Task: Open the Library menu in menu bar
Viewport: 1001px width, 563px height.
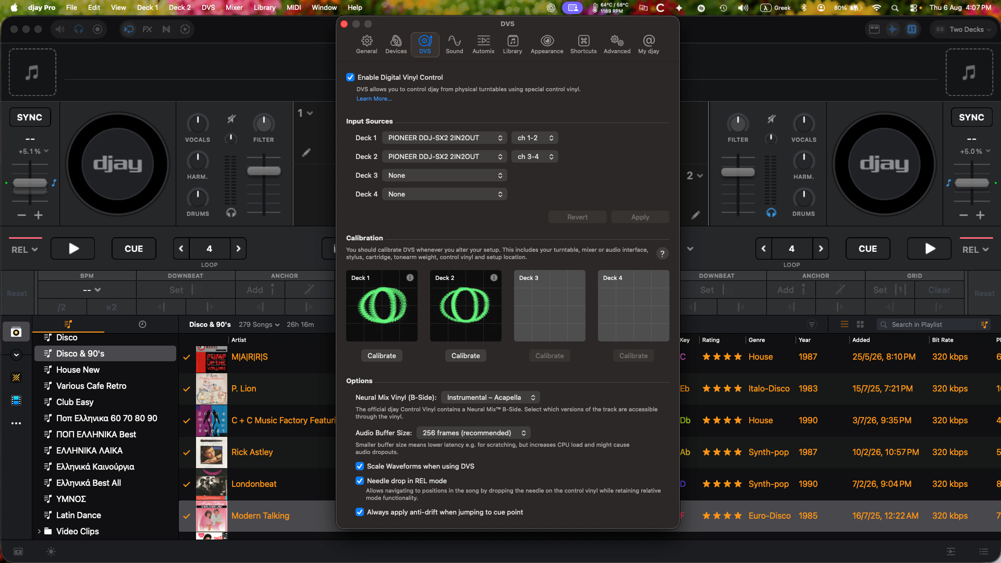Action: coord(264,7)
